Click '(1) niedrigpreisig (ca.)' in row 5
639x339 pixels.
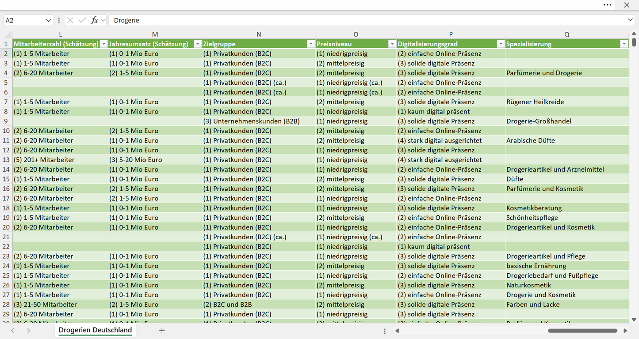(x=356, y=83)
